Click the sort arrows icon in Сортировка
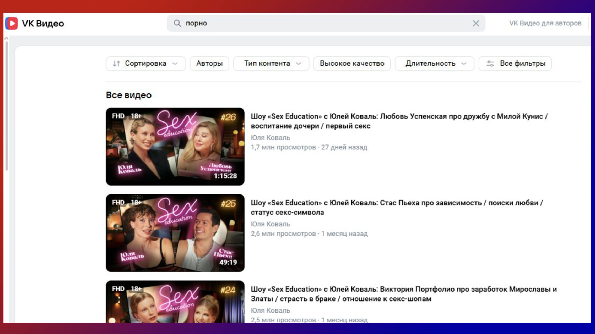Image resolution: width=595 pixels, height=334 pixels. (x=116, y=64)
